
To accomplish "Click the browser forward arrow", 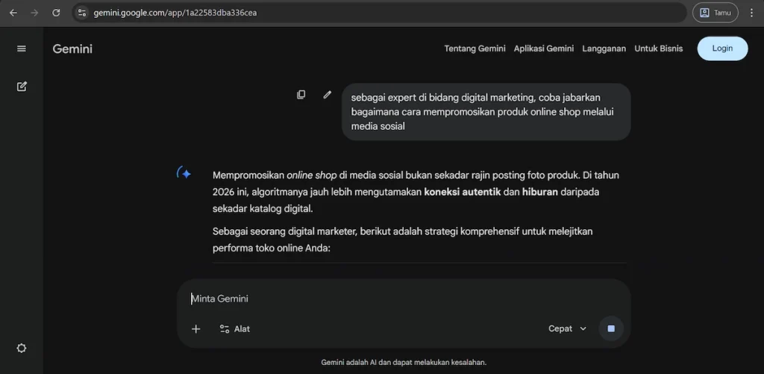I will pyautogui.click(x=34, y=13).
